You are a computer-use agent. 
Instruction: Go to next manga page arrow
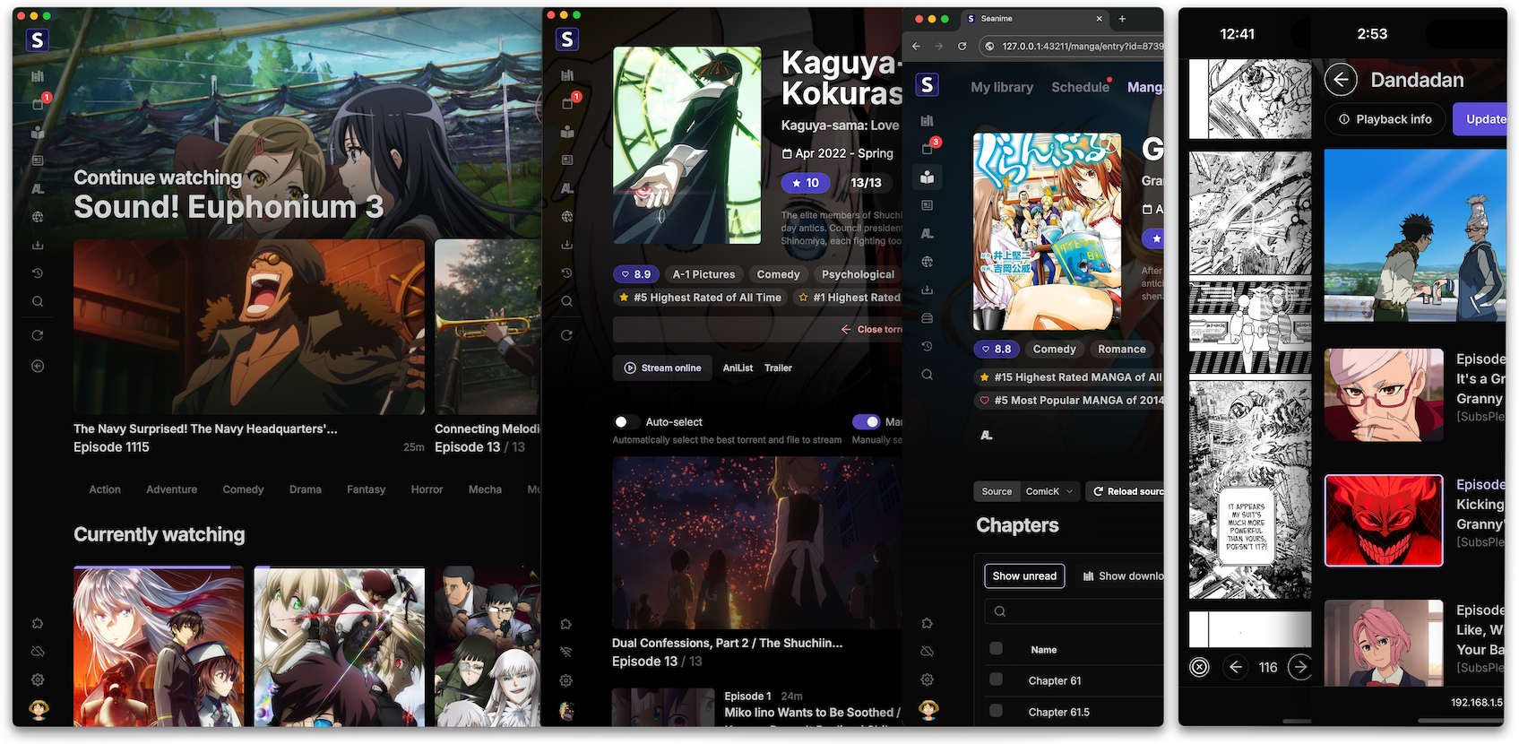tap(1300, 667)
